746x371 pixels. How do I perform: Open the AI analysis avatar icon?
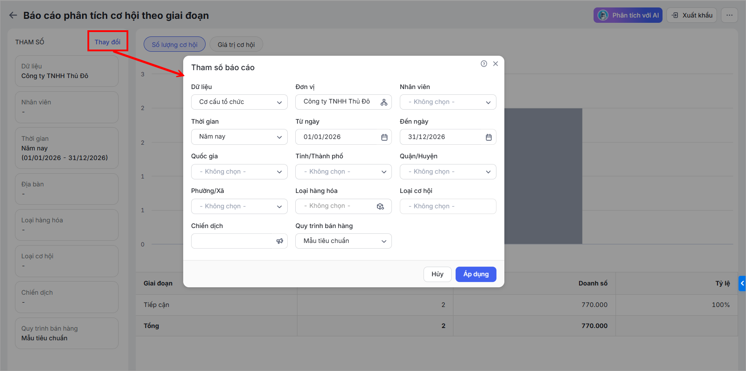(603, 15)
